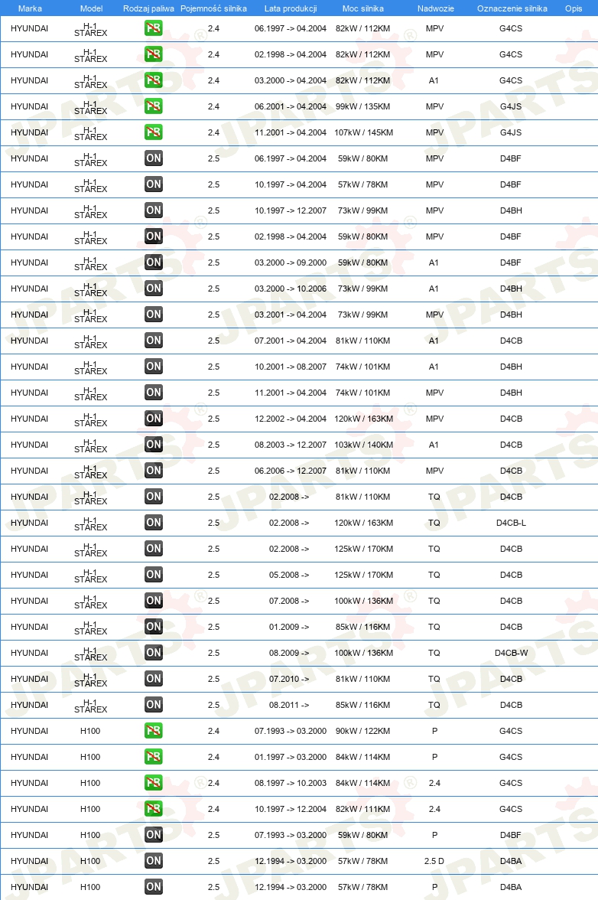Click the power value '103kW / 140KM'

click(x=363, y=445)
